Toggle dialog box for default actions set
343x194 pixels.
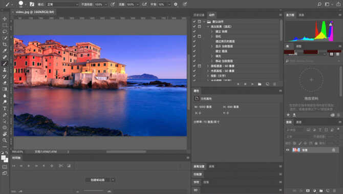tap(199, 21)
